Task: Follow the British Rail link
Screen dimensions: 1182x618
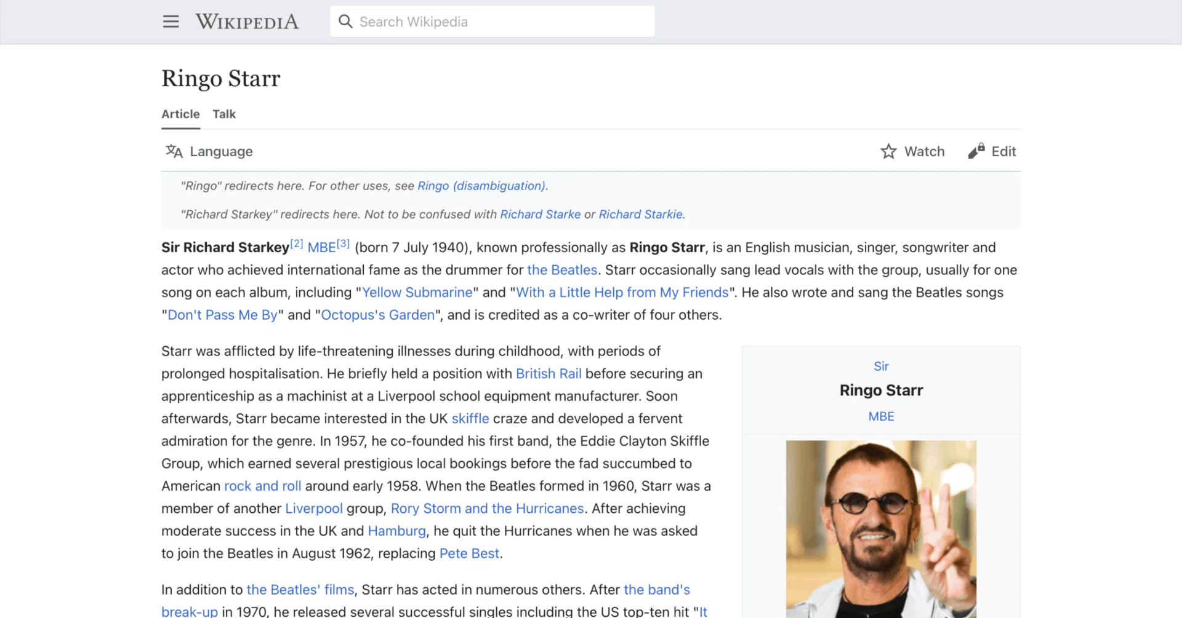Action: [x=549, y=373]
